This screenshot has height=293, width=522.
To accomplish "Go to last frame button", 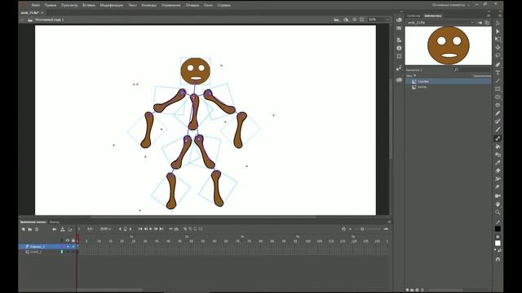I will pos(161,229).
